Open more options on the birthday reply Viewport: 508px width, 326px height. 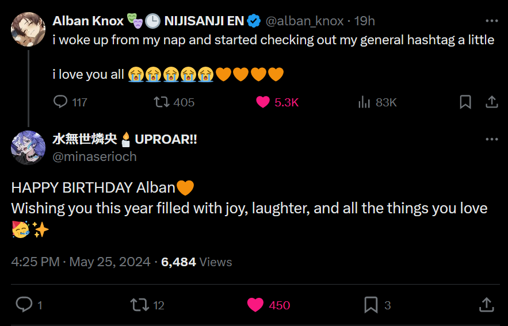tap(492, 140)
